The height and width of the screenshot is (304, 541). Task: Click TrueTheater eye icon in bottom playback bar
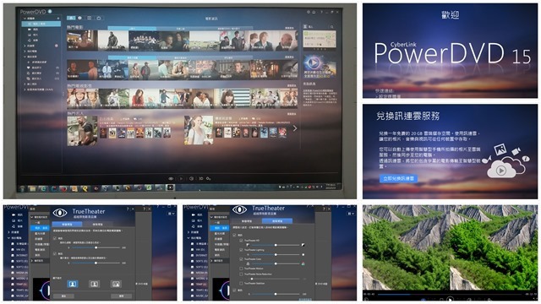point(171,178)
